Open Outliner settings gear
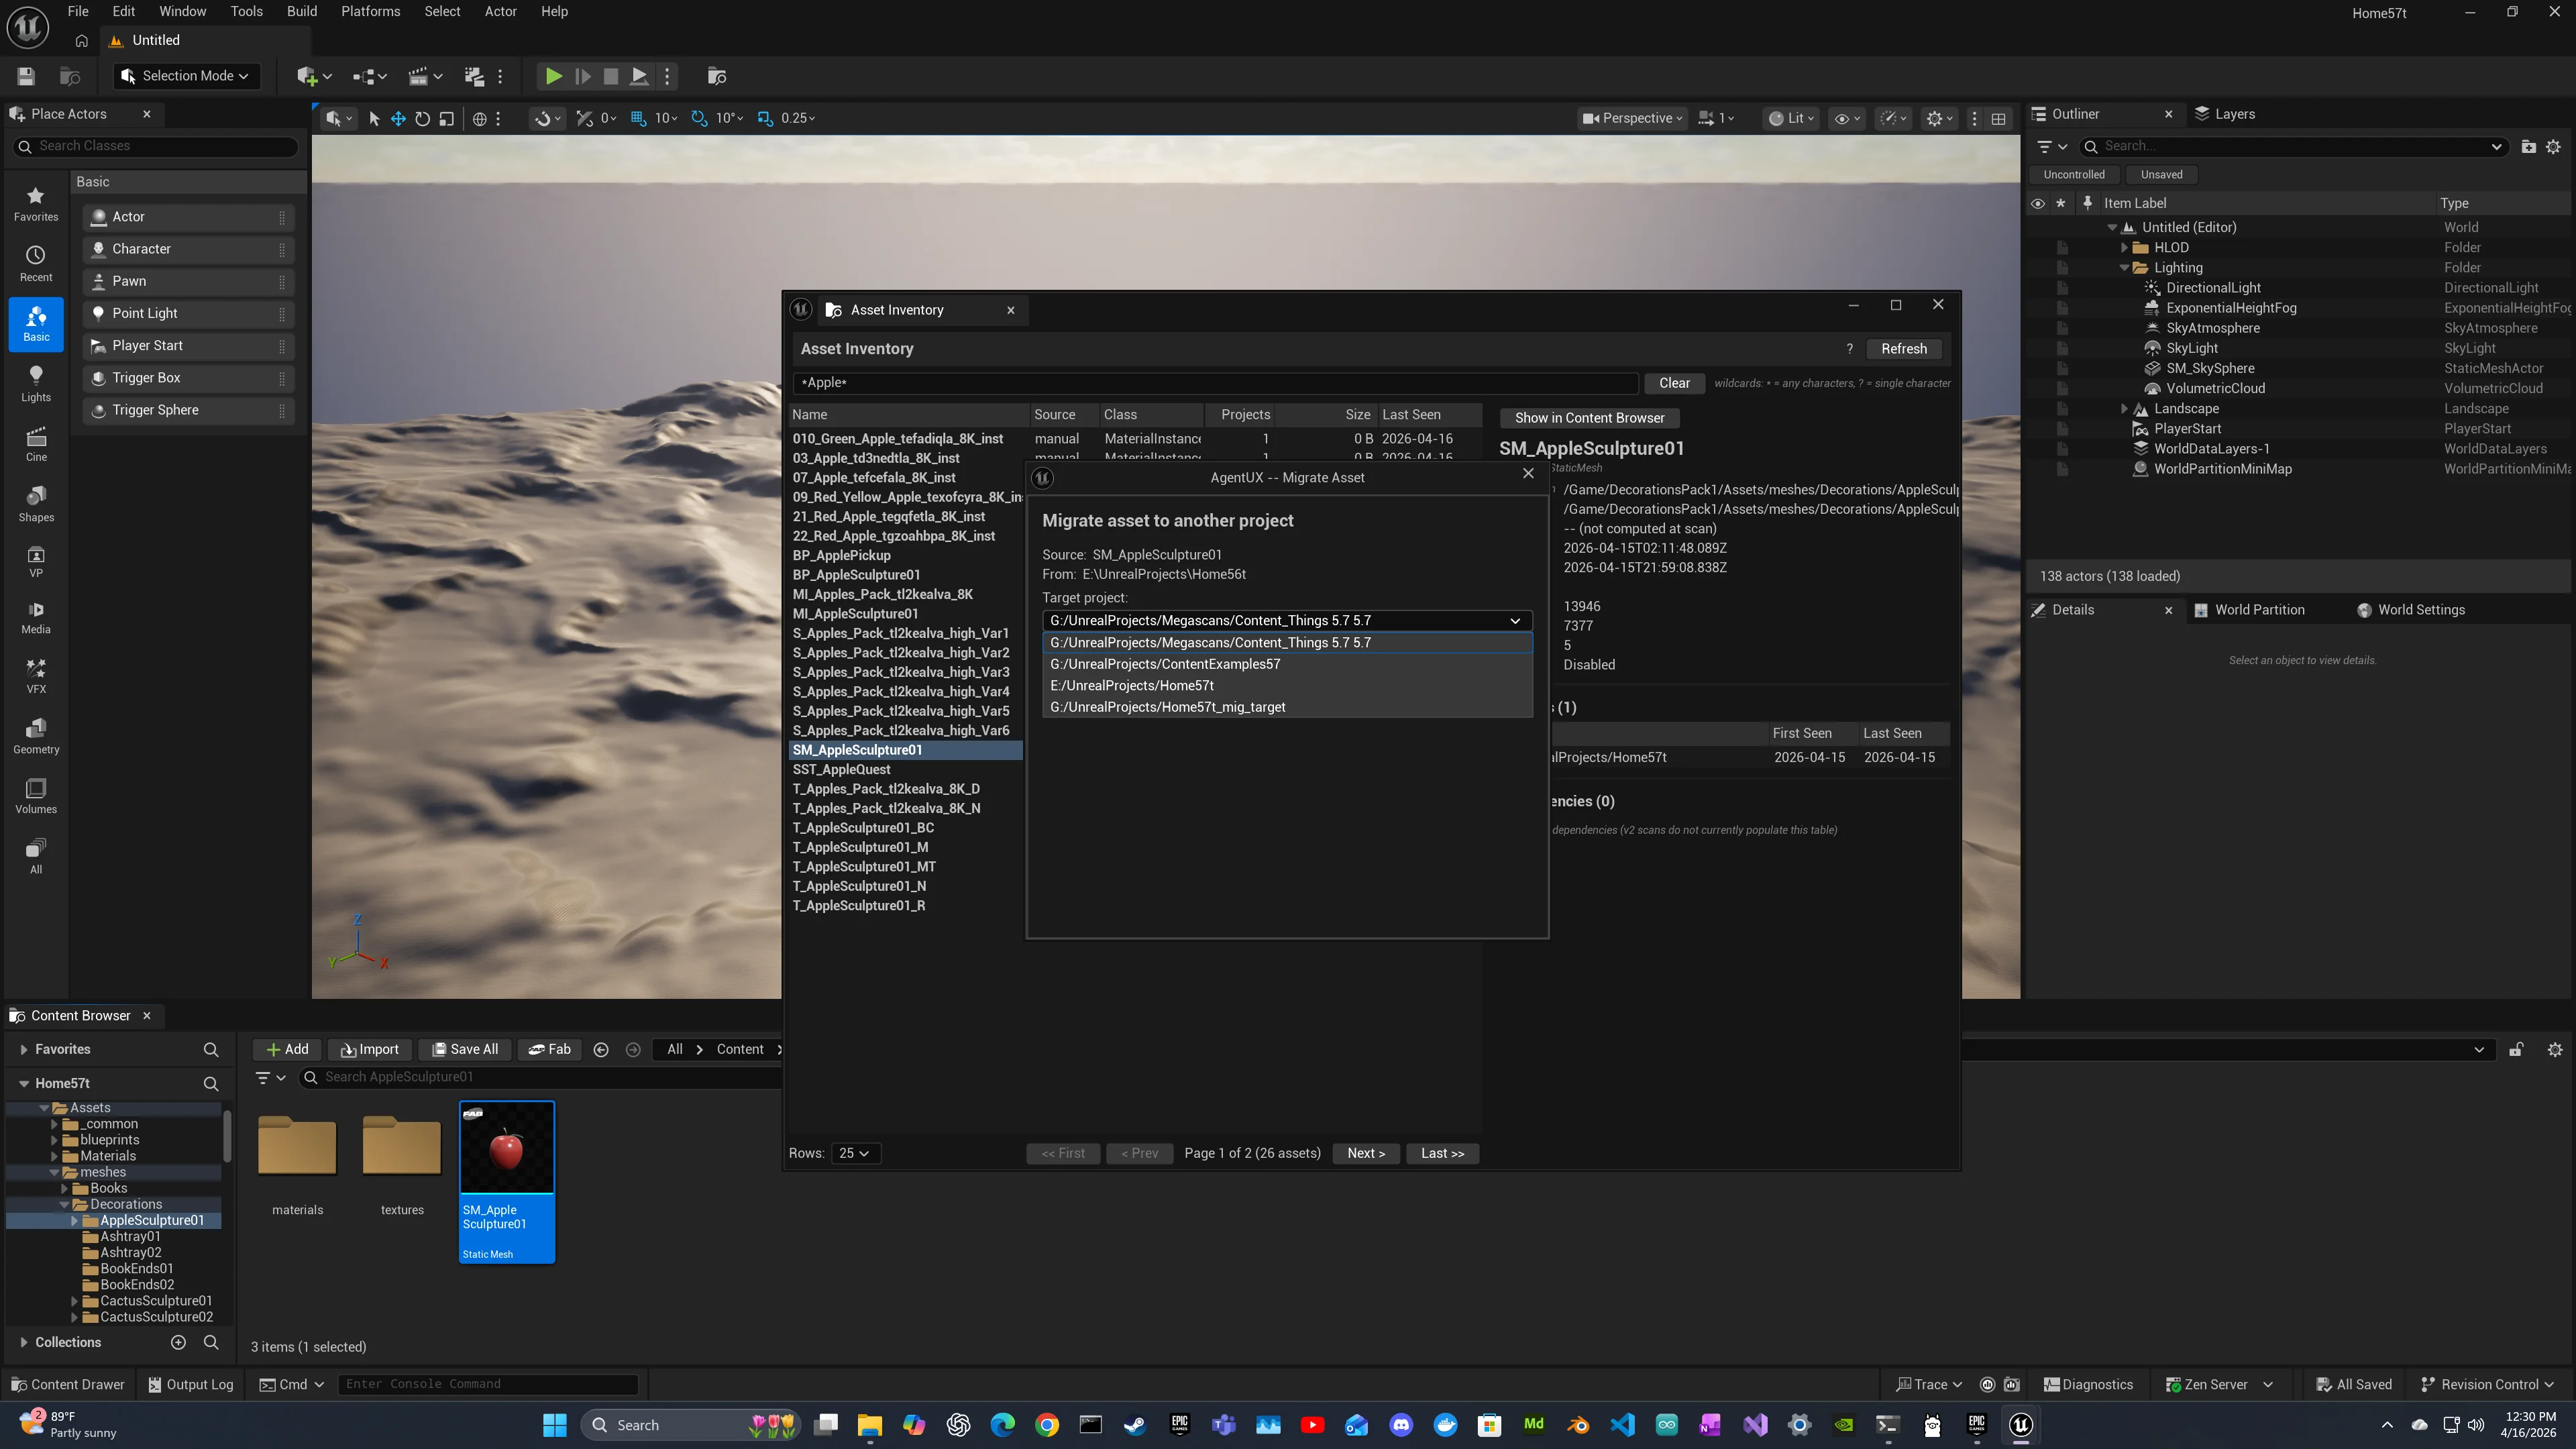The image size is (2576, 1449). (x=2553, y=147)
